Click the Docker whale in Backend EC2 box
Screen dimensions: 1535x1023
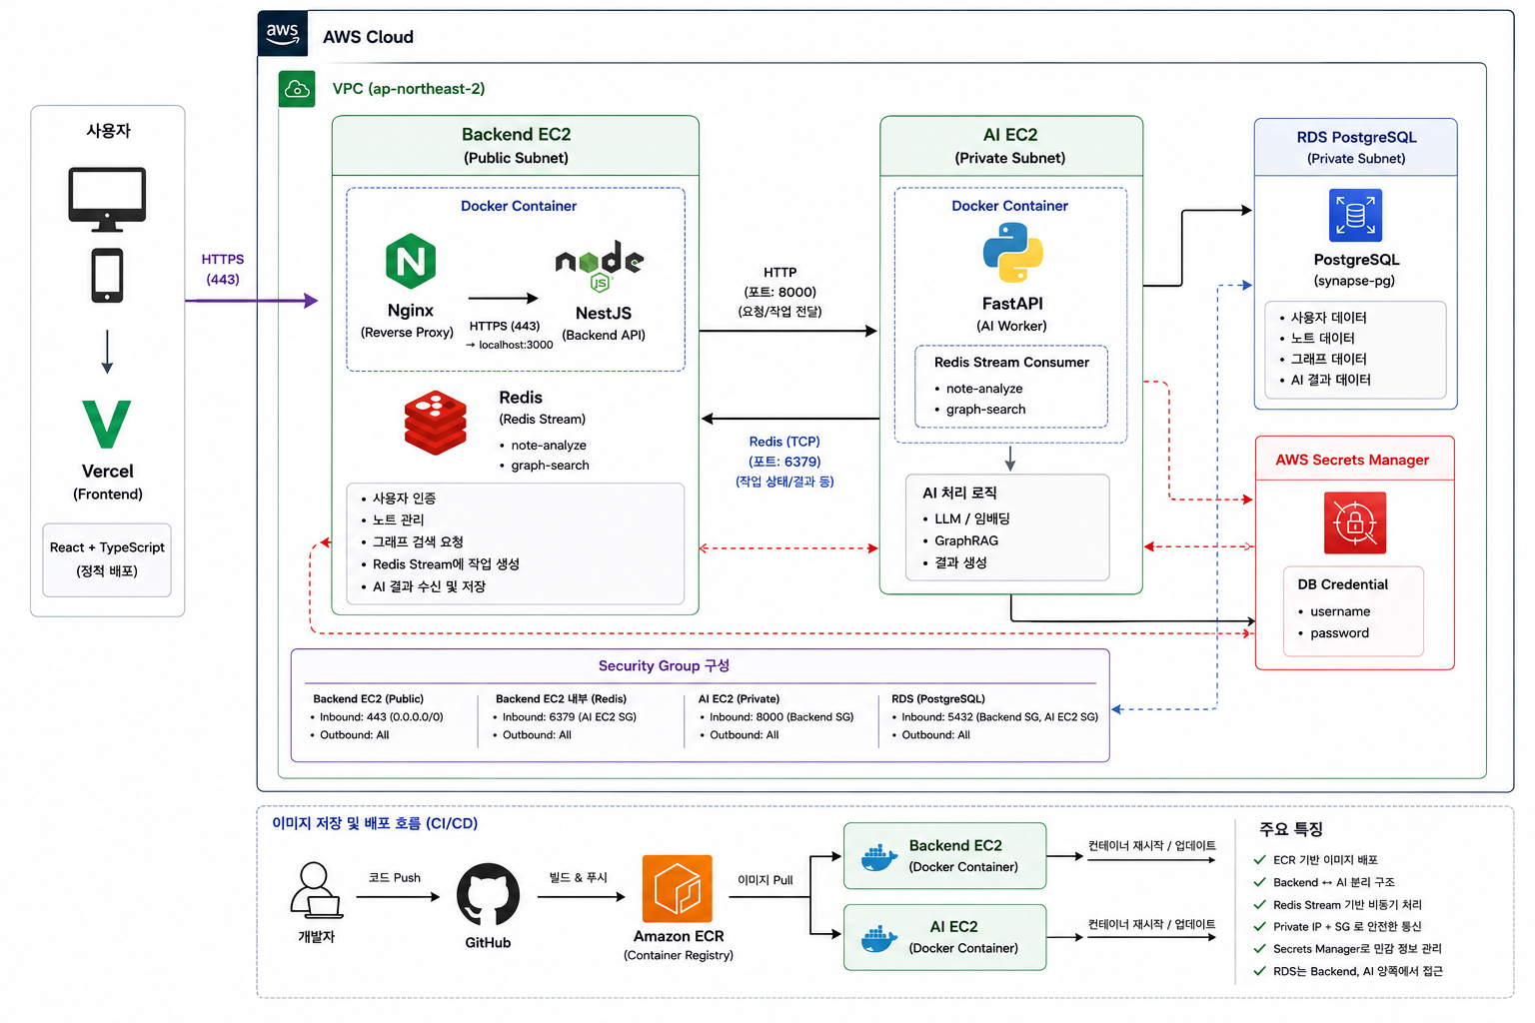879,857
